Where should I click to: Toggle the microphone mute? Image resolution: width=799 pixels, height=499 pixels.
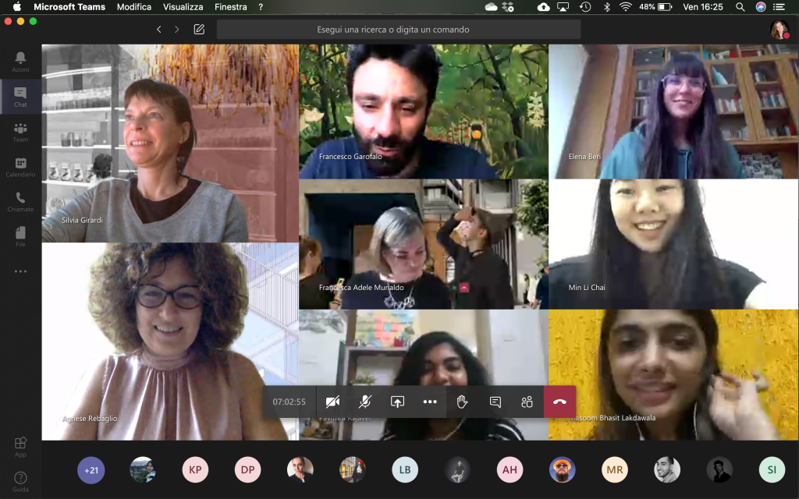364,402
